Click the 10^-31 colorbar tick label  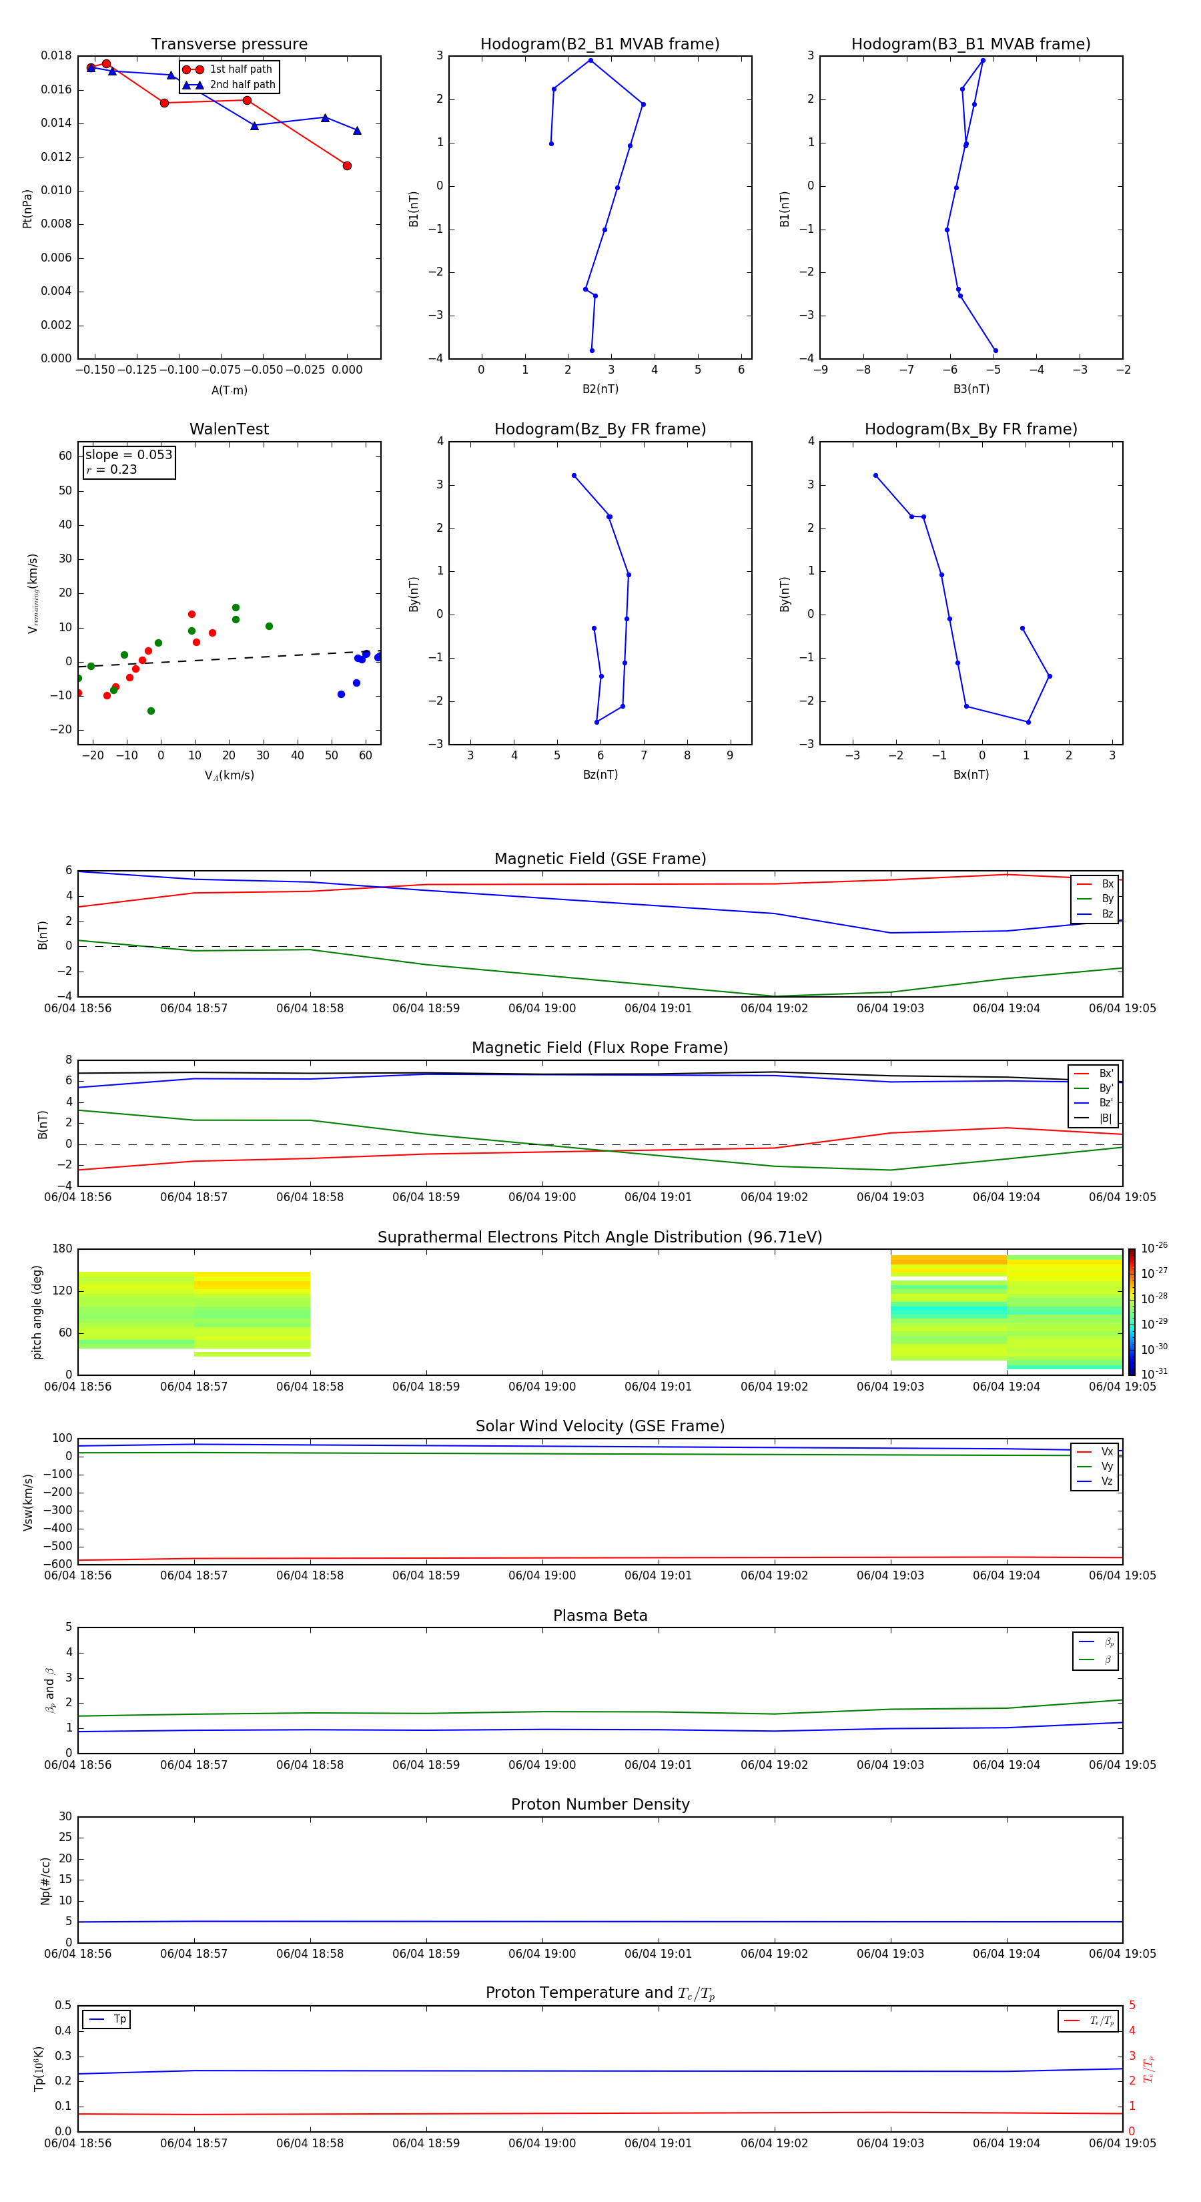pyautogui.click(x=1154, y=1374)
